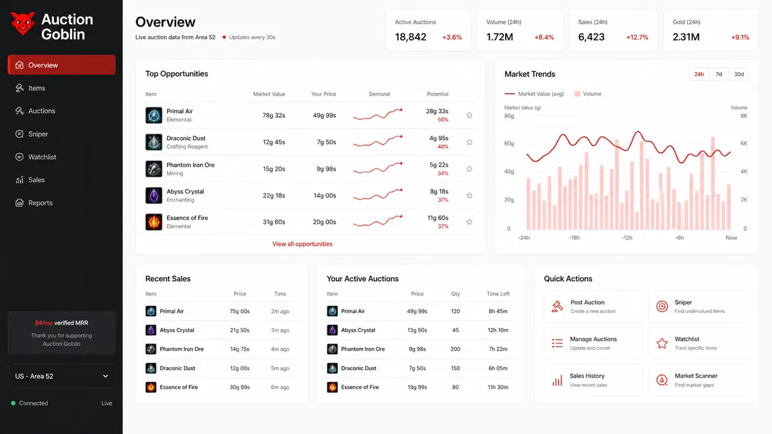772x434 pixels.
Task: Click the Active Auctions stat card
Action: coord(428,30)
